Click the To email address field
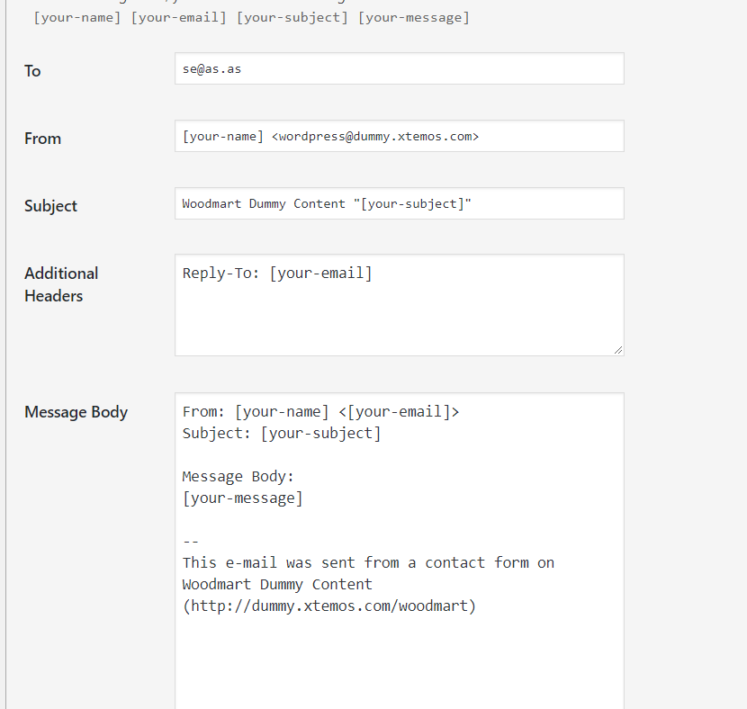Image resolution: width=747 pixels, height=709 pixels. coord(399,68)
